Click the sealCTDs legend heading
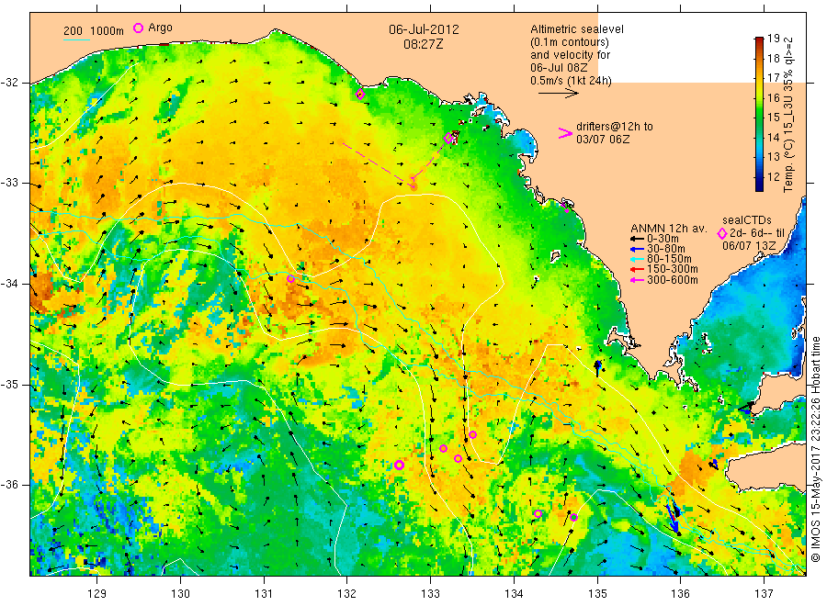 click(747, 220)
